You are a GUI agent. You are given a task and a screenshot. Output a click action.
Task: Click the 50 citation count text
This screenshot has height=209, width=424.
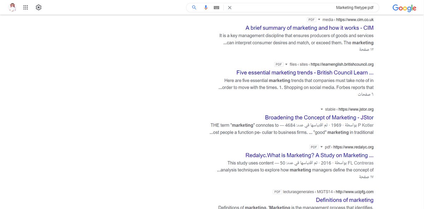(282, 163)
